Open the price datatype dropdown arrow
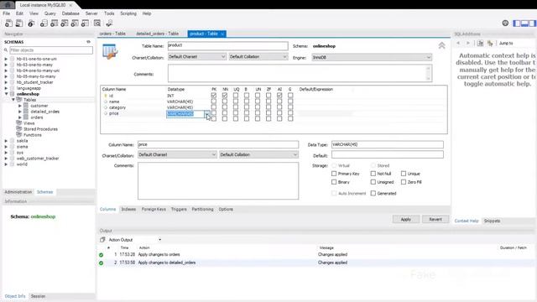Viewport: 537px width, 302px height. pyautogui.click(x=207, y=114)
